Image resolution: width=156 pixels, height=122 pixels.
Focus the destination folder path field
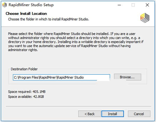[61, 77]
